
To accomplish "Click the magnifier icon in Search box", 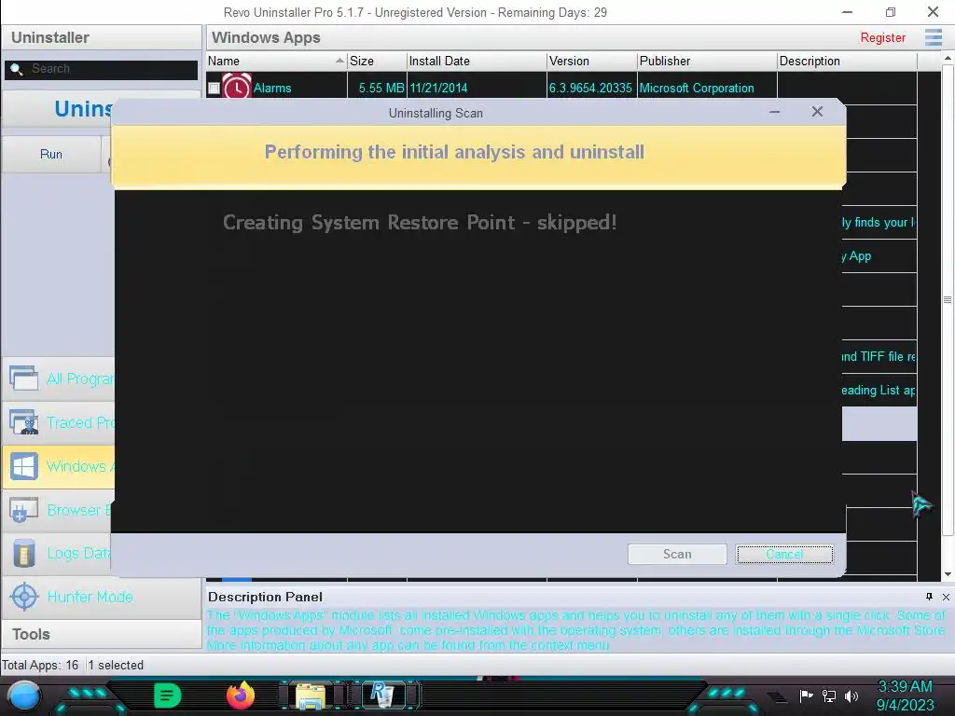I will tap(17, 69).
